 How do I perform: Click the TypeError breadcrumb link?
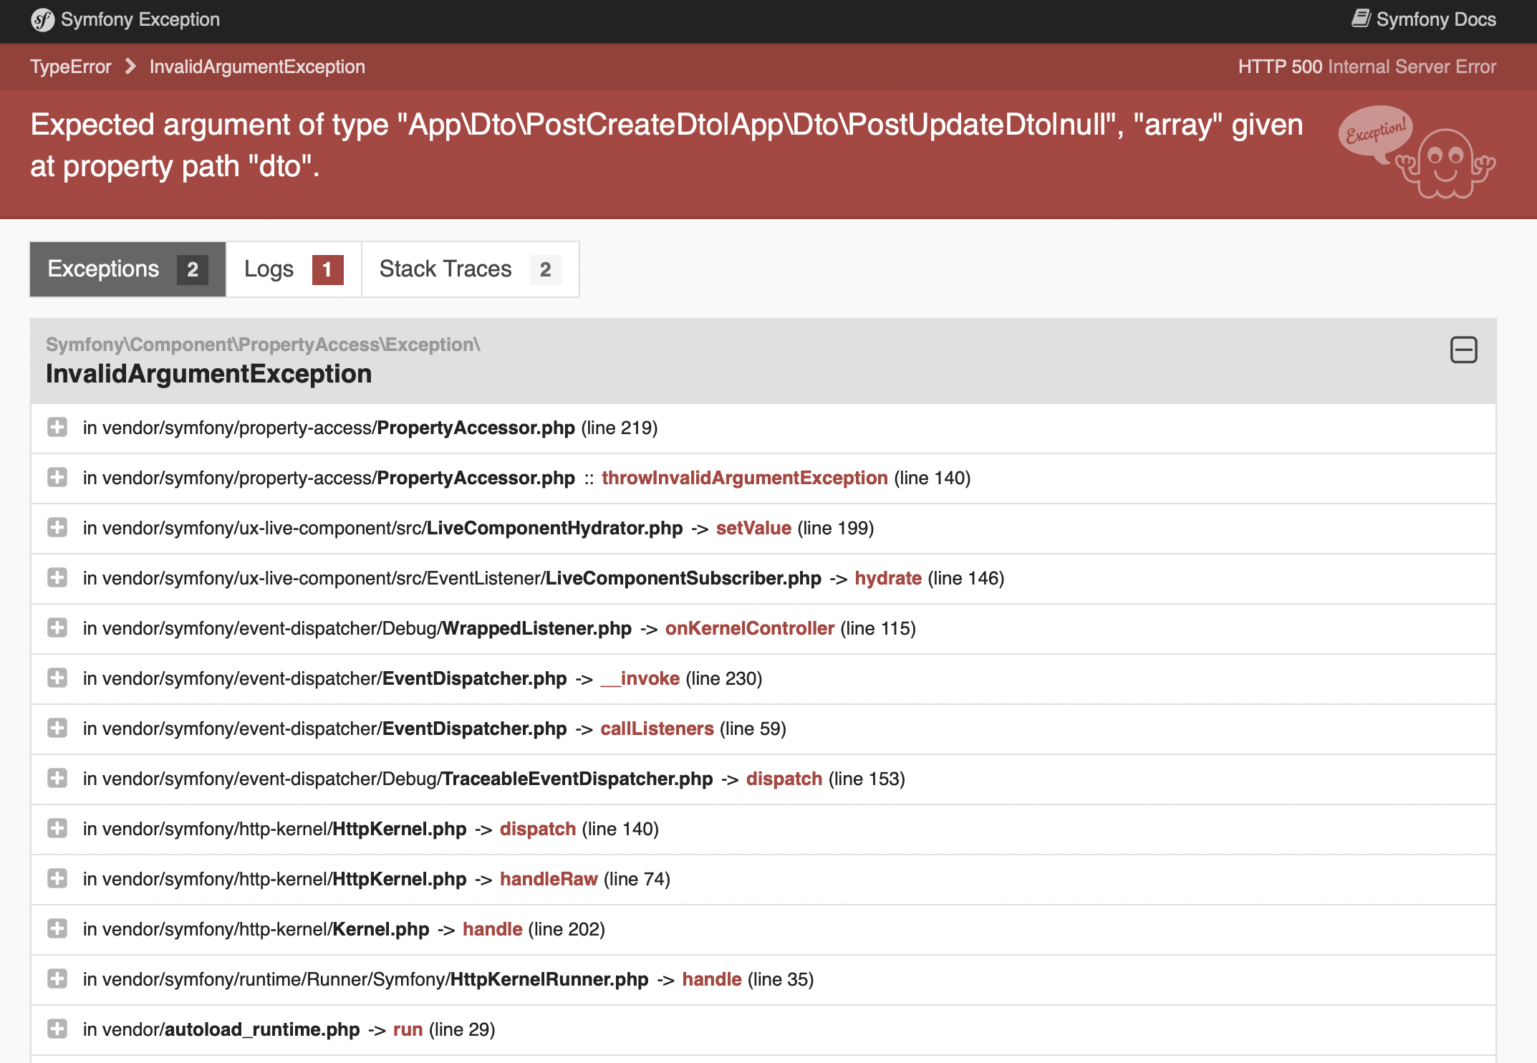click(71, 67)
